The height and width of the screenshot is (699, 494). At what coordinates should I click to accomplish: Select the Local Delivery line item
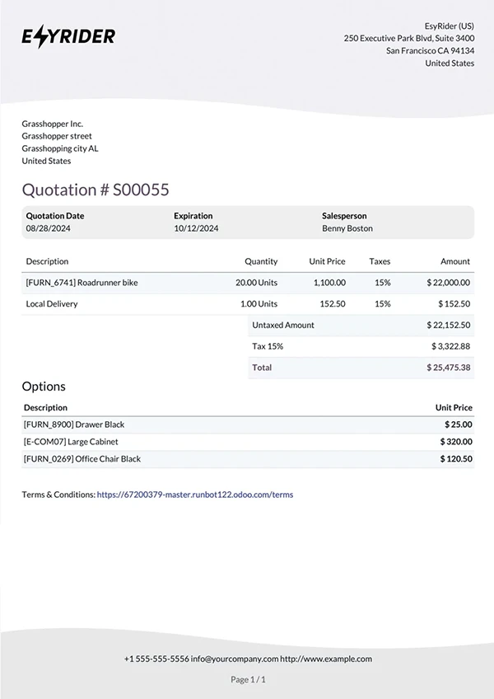52,304
